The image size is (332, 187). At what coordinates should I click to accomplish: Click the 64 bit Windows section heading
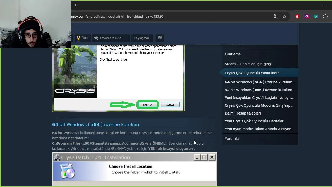tap(97, 124)
